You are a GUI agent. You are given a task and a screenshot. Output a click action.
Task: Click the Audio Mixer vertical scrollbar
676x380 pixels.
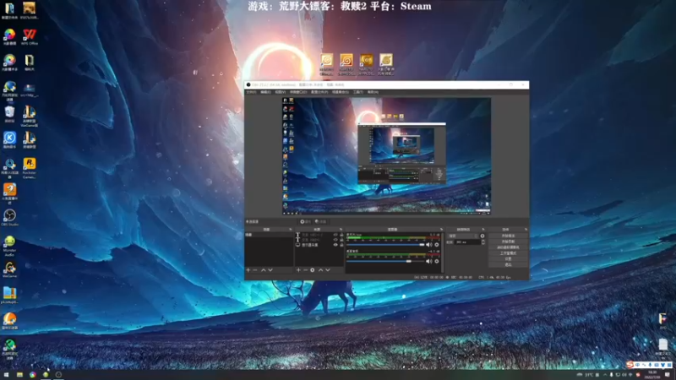tap(442, 252)
